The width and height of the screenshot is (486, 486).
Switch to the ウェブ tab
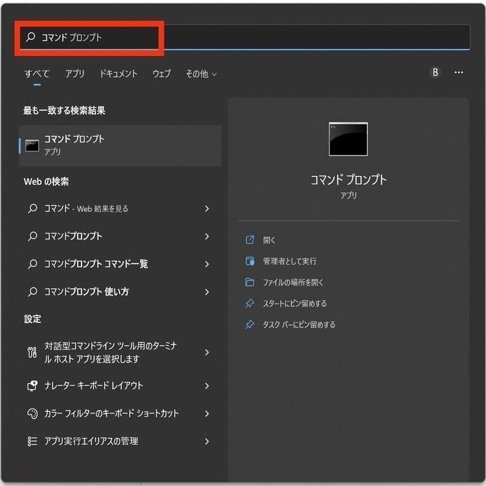point(162,74)
